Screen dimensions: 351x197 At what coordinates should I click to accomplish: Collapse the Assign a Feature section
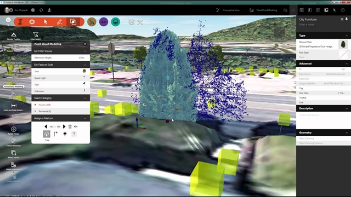coord(85,118)
